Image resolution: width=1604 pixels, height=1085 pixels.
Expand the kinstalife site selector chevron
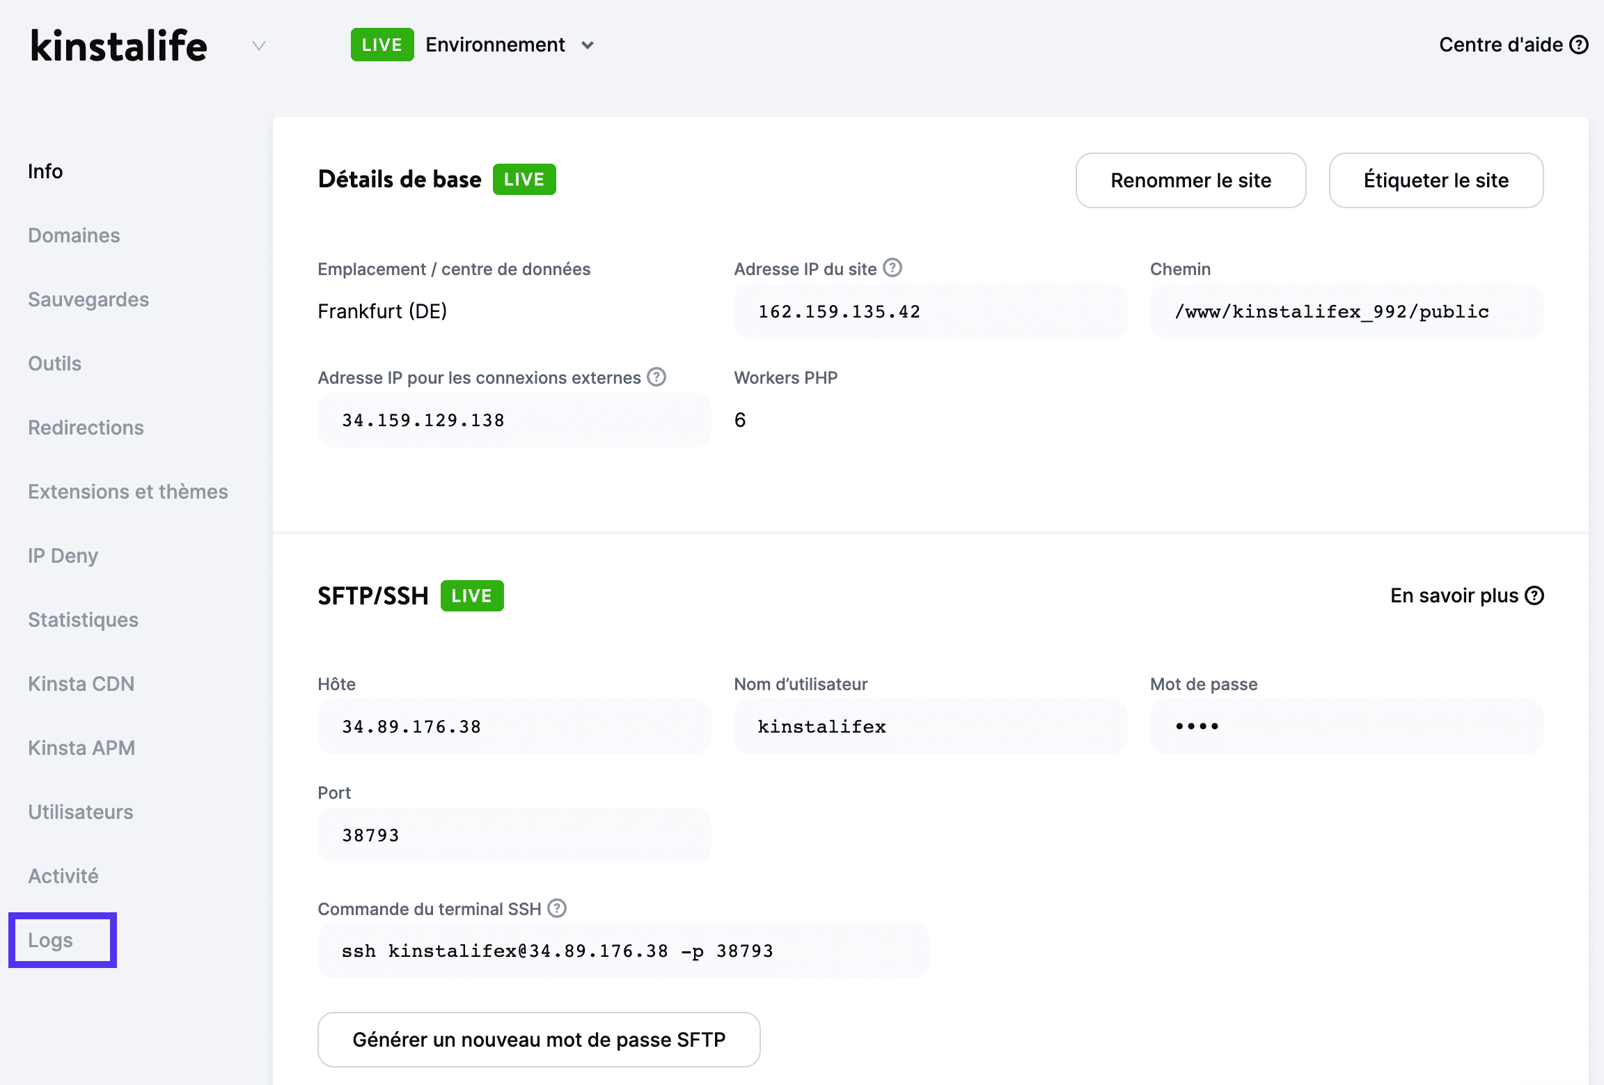(x=259, y=46)
